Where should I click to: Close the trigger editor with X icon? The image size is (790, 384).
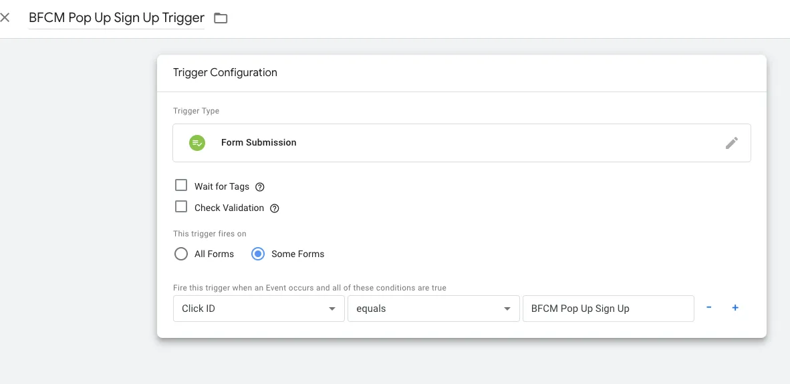pos(5,18)
